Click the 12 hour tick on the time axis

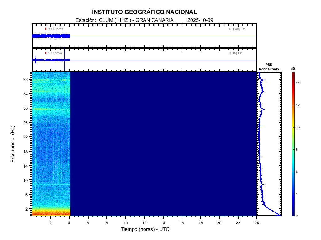coord(144,223)
